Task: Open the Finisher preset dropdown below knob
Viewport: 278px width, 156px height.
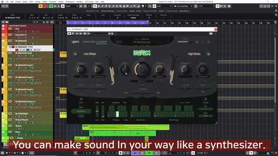Action: pyautogui.click(x=142, y=81)
